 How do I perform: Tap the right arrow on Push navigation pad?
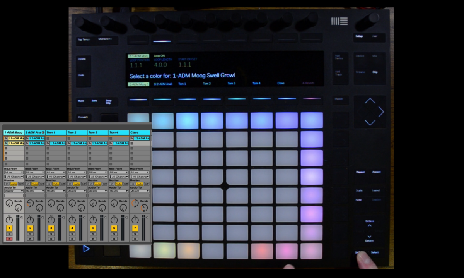click(x=381, y=112)
